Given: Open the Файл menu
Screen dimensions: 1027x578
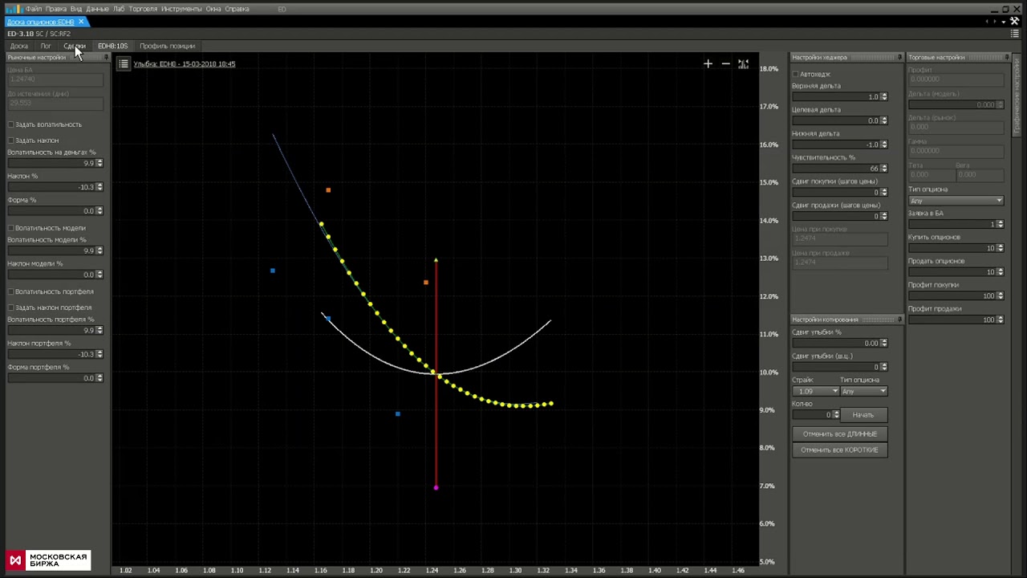Looking at the screenshot, I should (x=33, y=9).
